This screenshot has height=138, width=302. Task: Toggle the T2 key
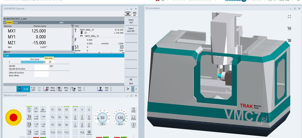click(59, 110)
